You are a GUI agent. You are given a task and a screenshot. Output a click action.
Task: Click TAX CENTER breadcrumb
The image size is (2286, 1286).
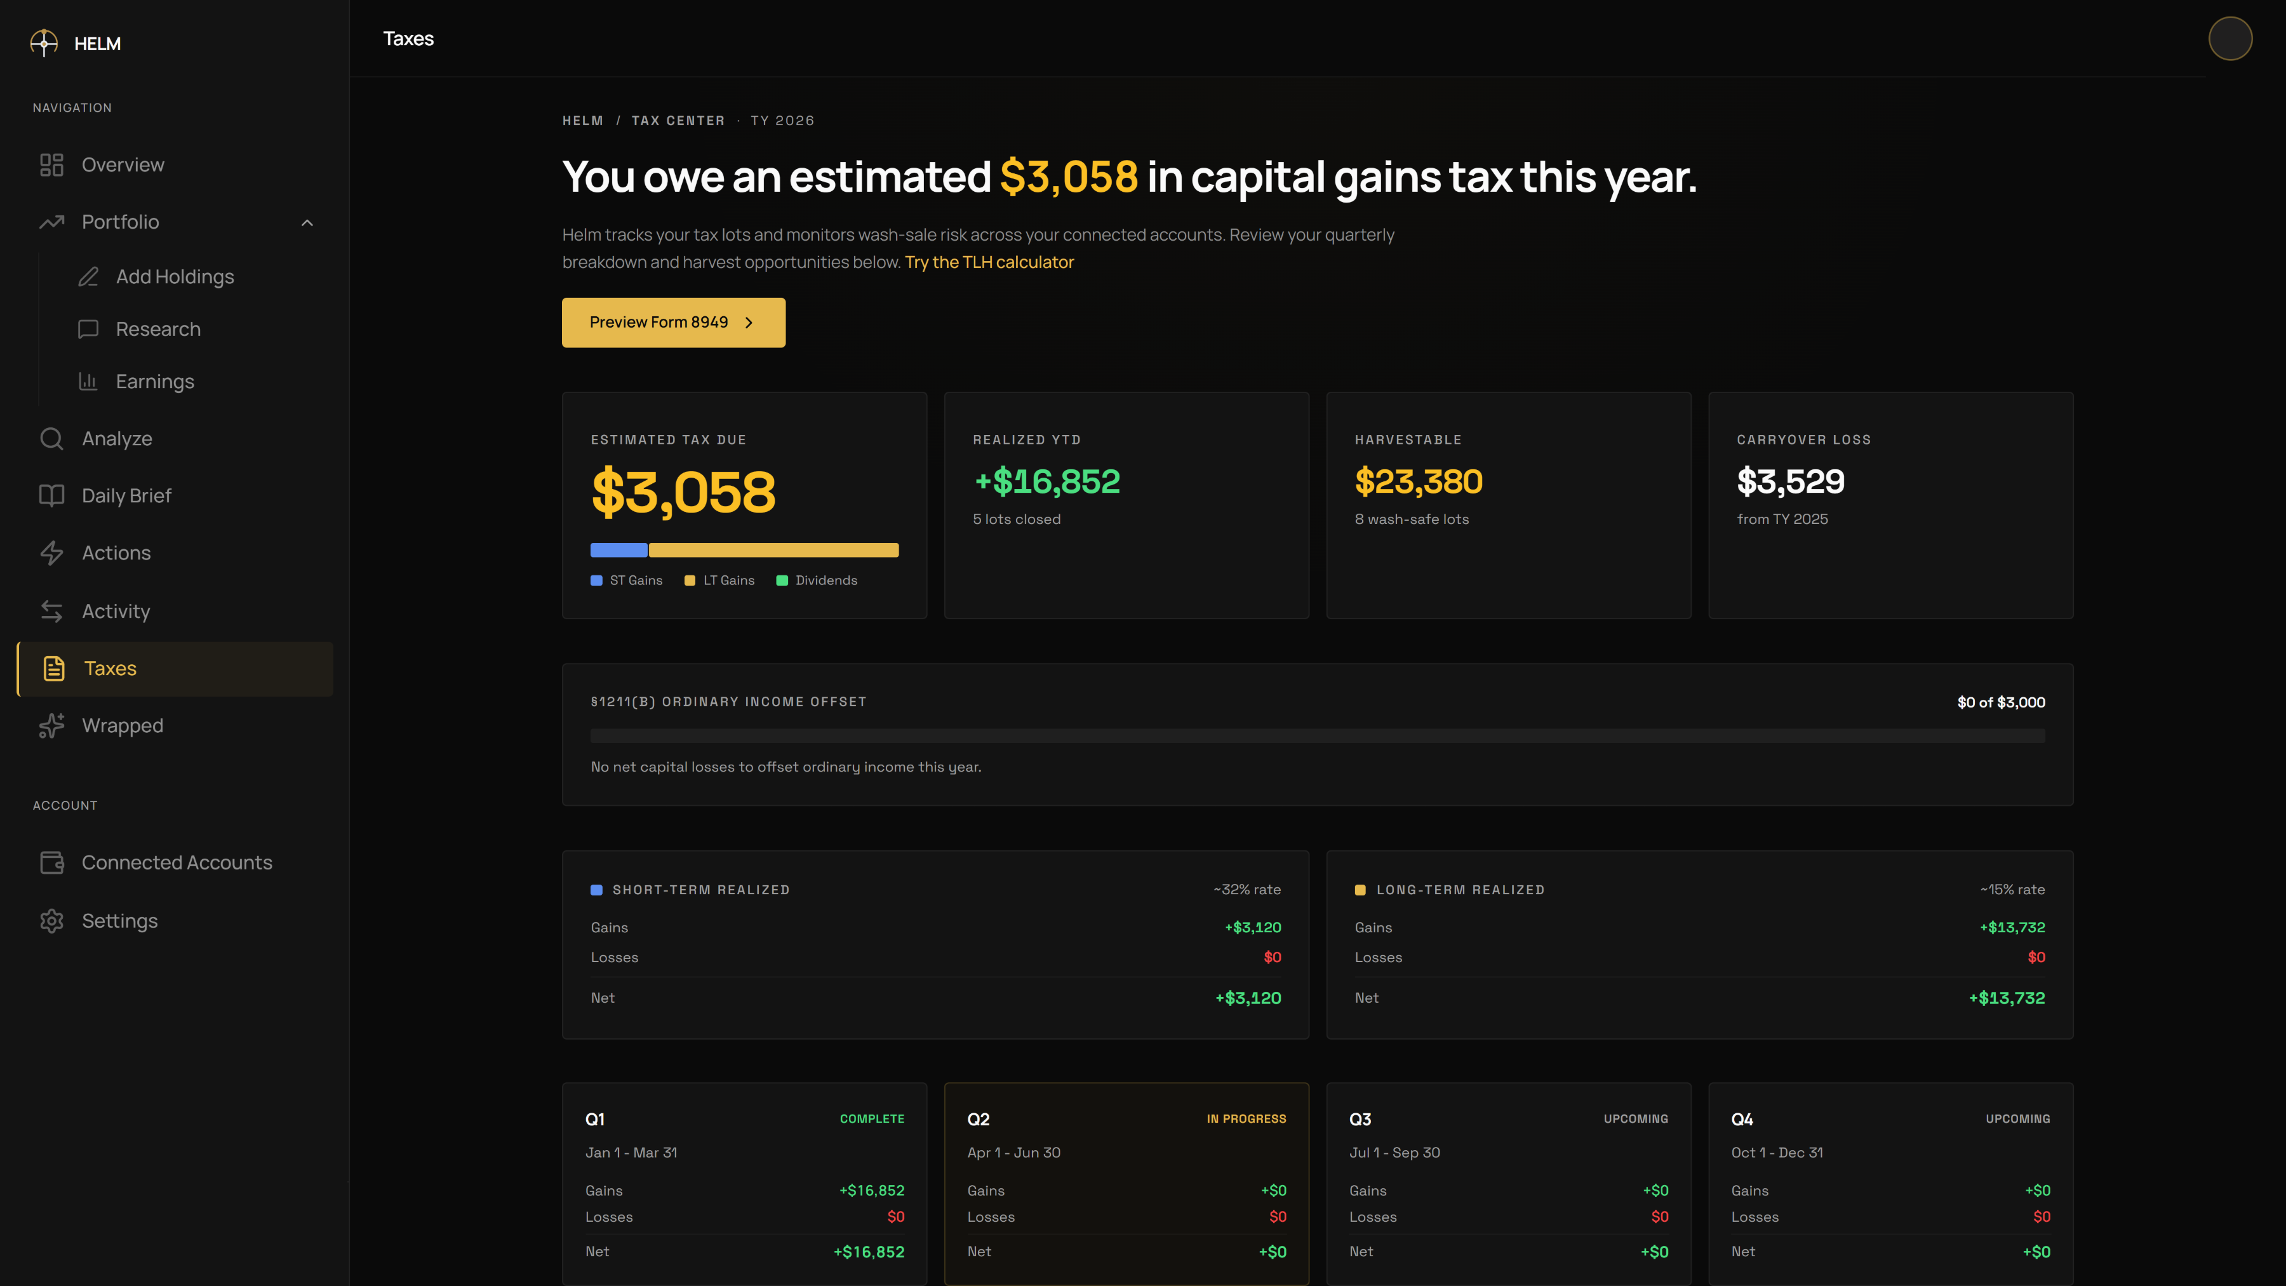coord(678,121)
